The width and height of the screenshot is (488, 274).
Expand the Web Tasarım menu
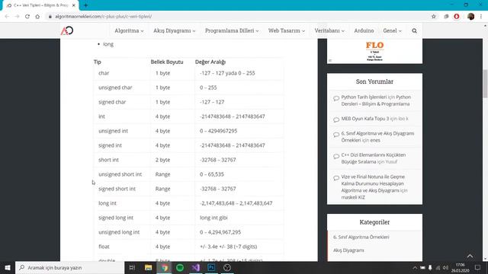tap(287, 30)
